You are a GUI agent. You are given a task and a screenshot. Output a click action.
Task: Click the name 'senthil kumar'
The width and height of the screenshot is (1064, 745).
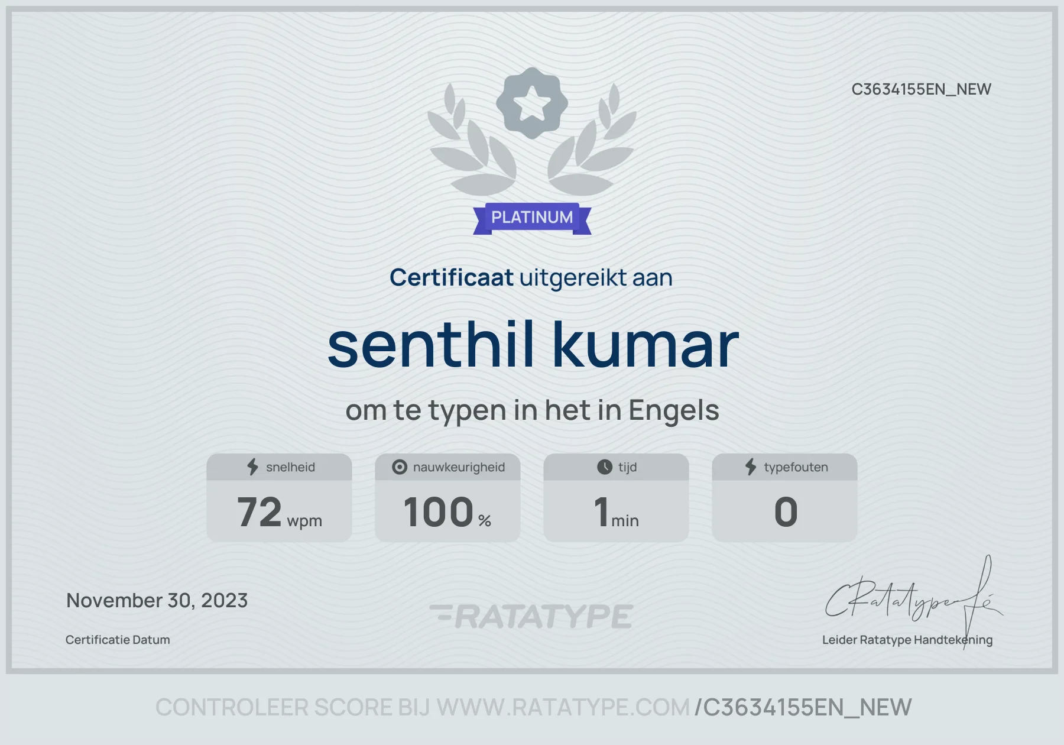point(533,345)
